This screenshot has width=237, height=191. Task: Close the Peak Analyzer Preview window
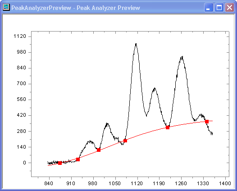point(229,7)
